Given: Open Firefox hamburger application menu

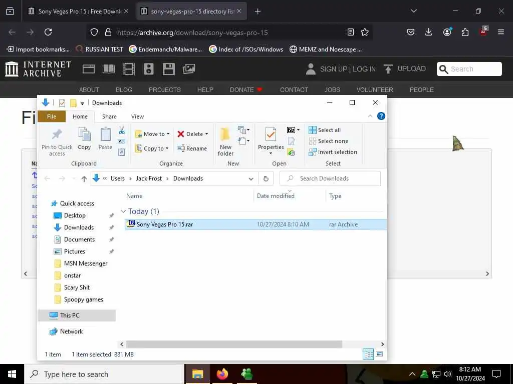Looking at the screenshot, I should point(501,32).
